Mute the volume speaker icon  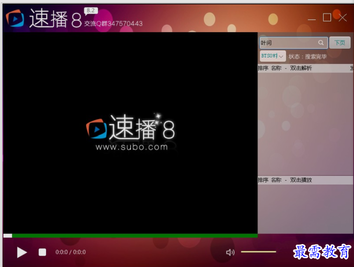[x=230, y=252]
